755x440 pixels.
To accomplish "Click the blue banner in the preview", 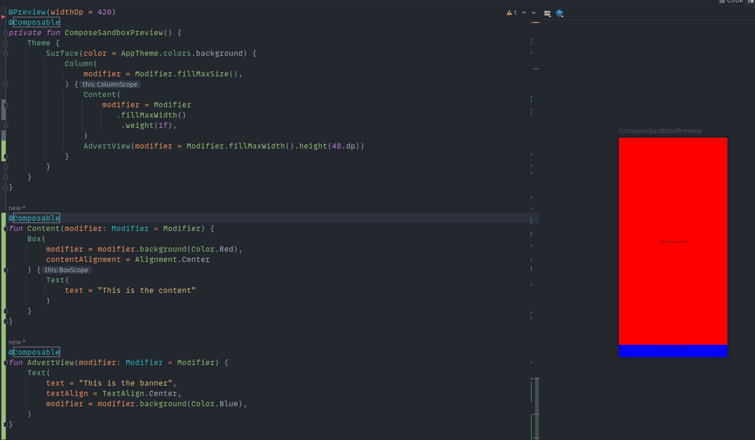I will pyautogui.click(x=673, y=351).
